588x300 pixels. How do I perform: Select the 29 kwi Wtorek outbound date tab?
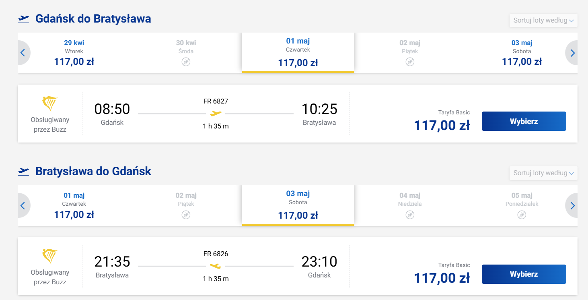(74, 53)
